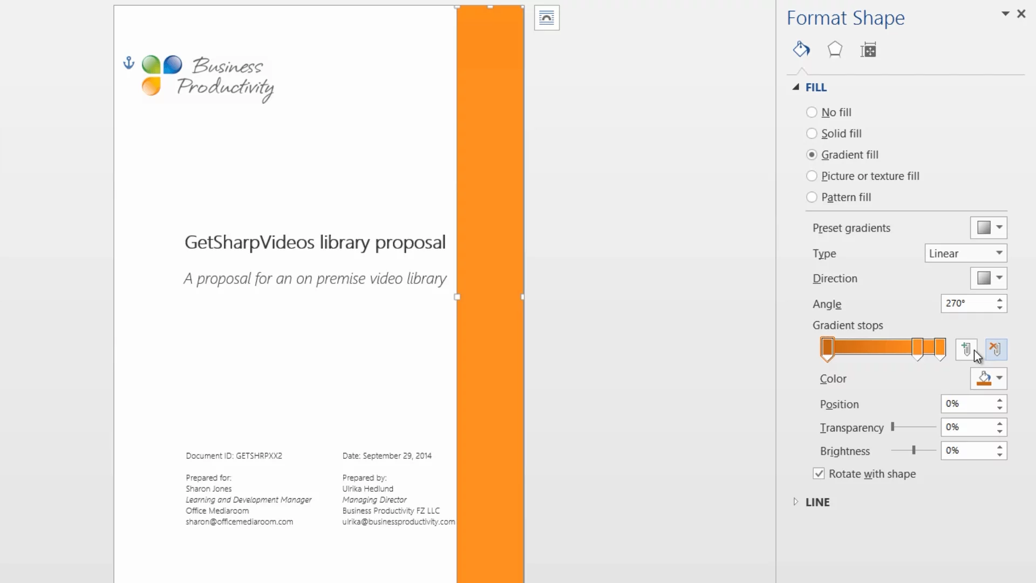1036x583 pixels.
Task: Uncheck Rotate with shape checkbox
Action: pos(819,473)
